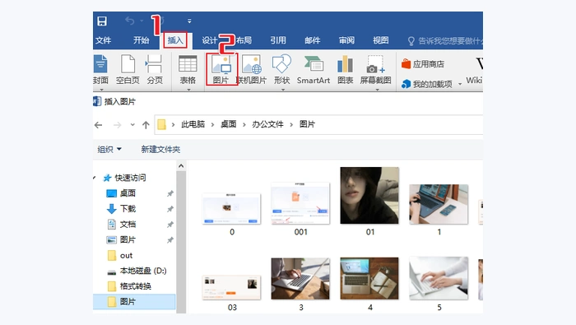The image size is (576, 325).
Task: Click the Tell Me search box
Action: coord(445,41)
